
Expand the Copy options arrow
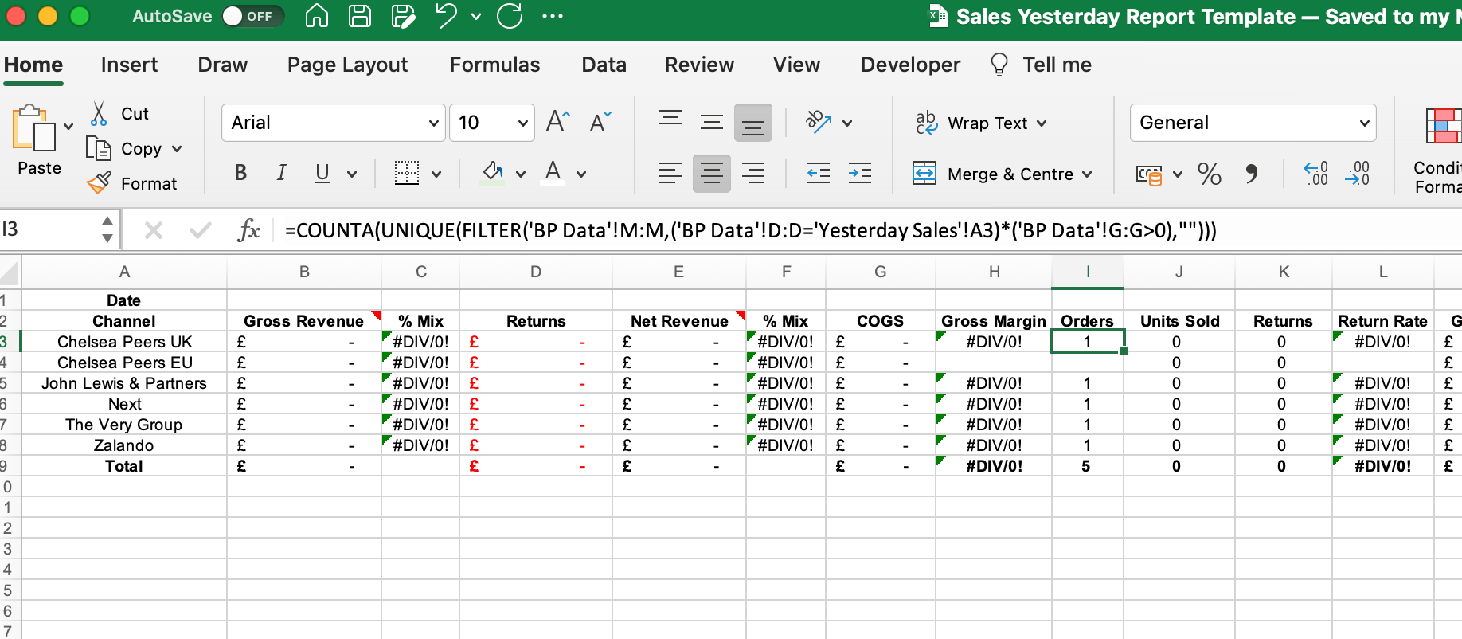[177, 149]
